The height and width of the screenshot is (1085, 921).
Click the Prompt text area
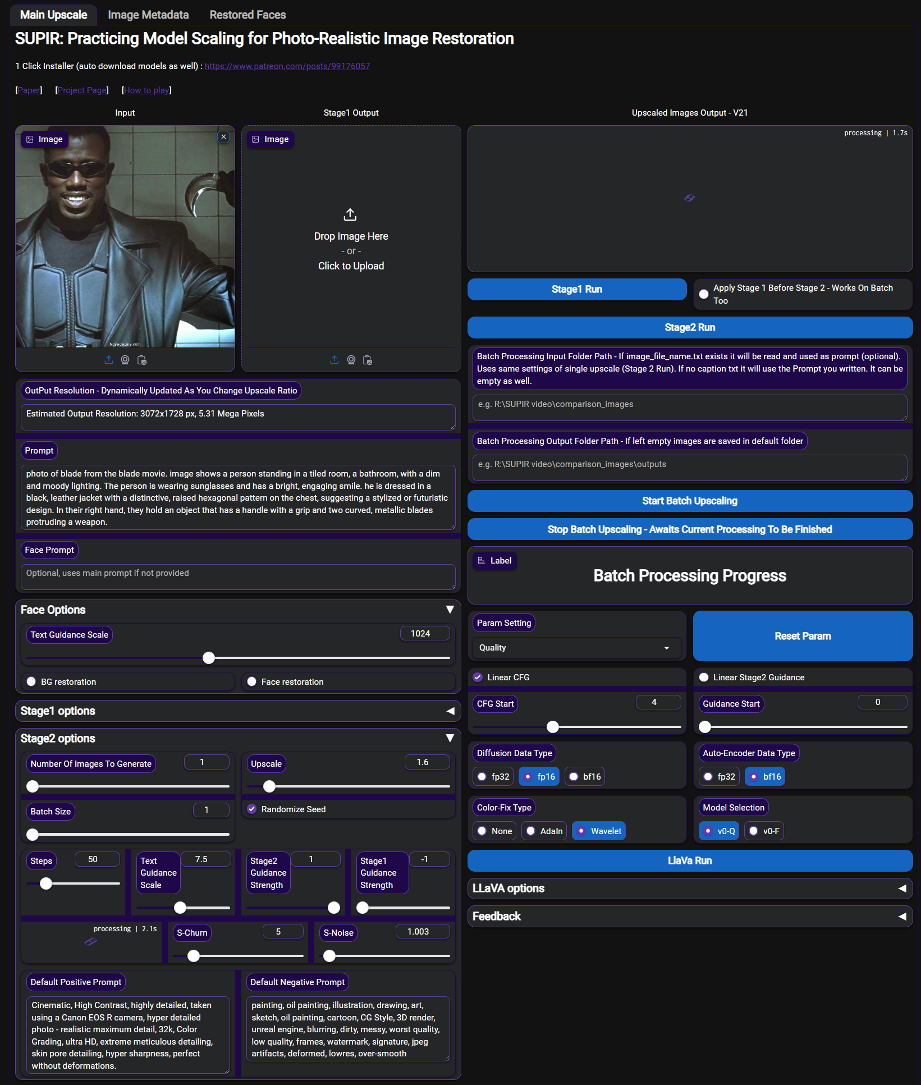tap(238, 497)
